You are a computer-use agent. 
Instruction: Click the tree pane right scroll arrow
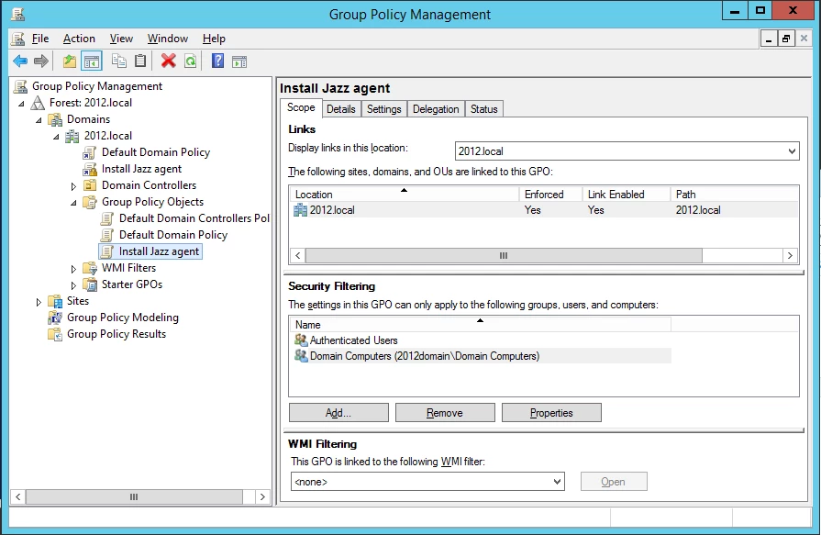point(262,496)
